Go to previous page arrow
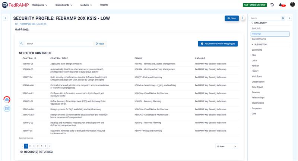 pyautogui.click(x=22, y=146)
